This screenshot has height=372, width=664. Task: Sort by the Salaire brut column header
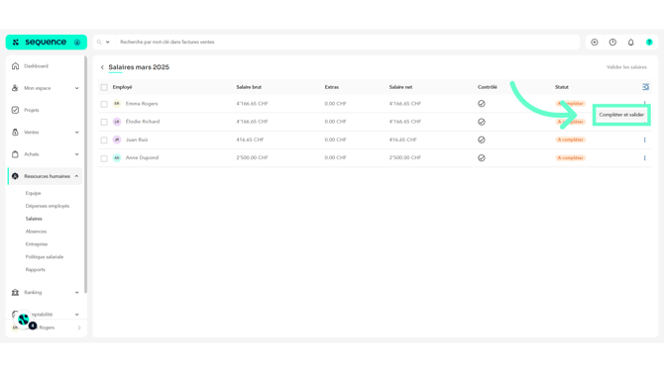(249, 87)
